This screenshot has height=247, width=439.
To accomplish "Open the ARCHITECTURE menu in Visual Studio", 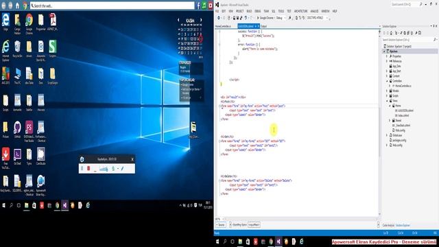I will coord(300,11).
